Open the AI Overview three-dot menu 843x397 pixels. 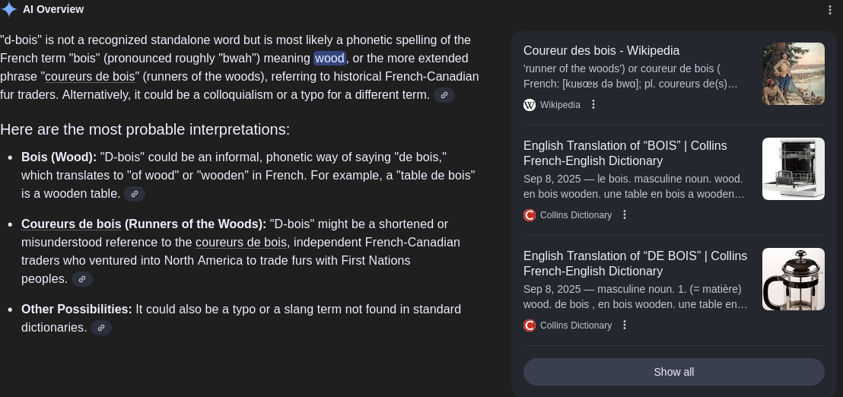point(830,10)
